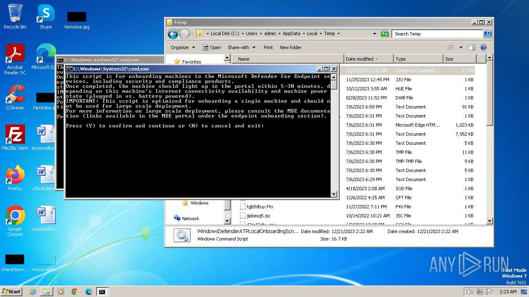Open the characterw desktop file

[14, 262]
